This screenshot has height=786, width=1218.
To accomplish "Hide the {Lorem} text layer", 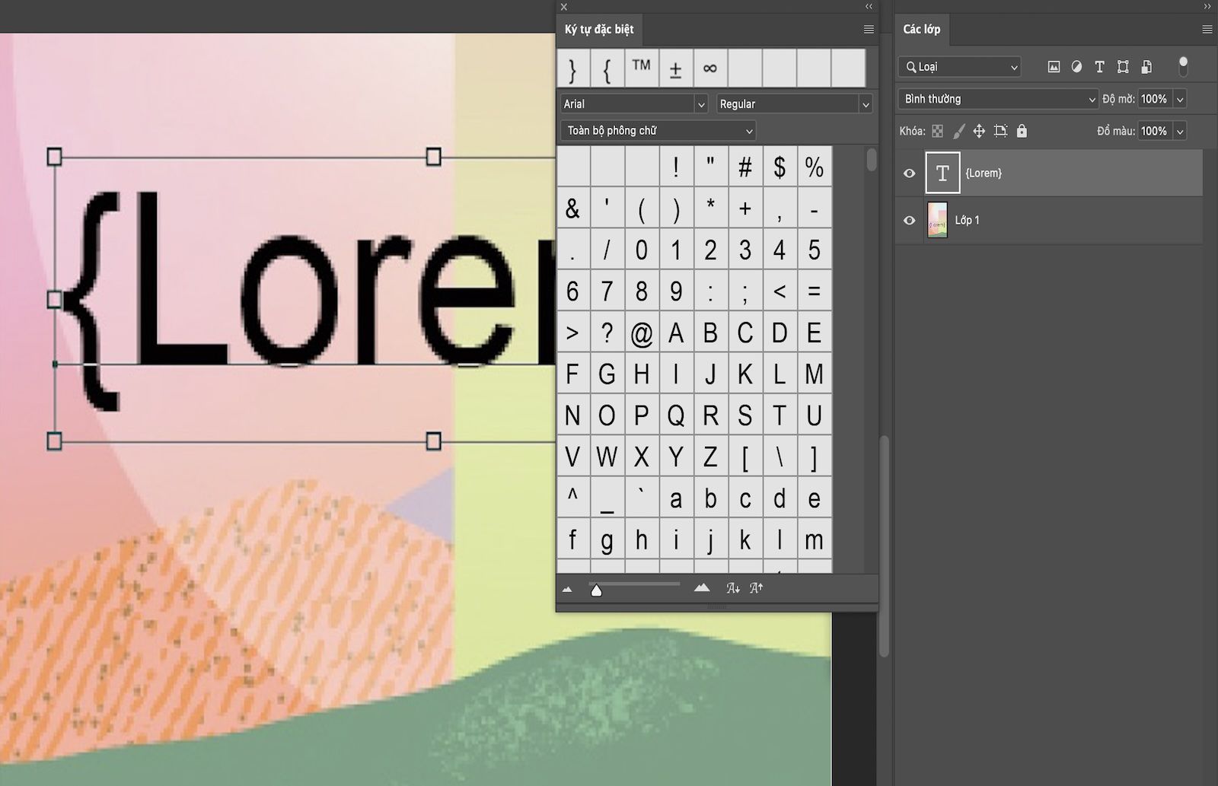I will (909, 173).
